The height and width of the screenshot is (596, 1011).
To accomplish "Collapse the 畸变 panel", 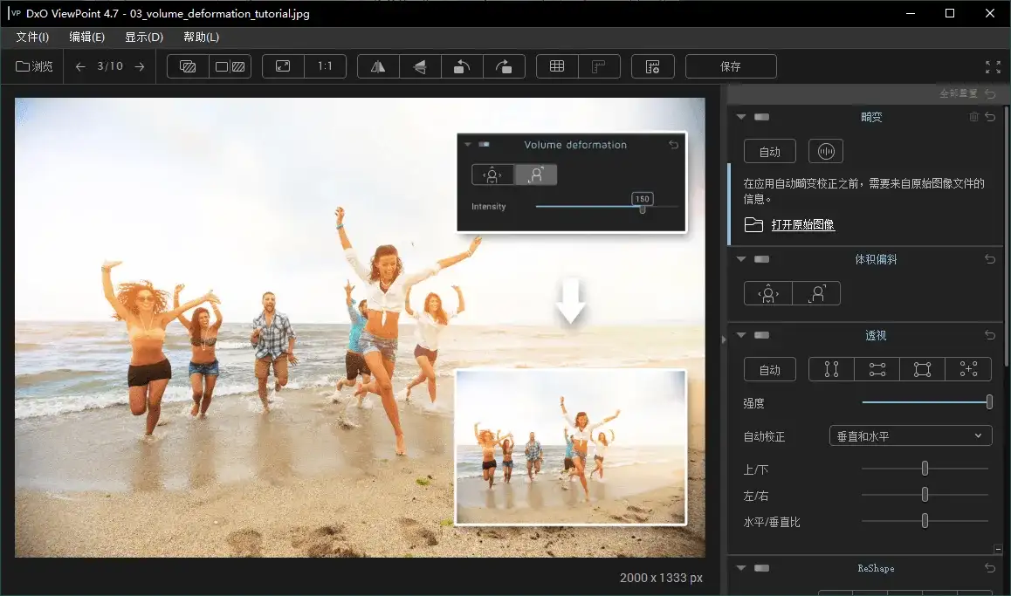I will 740,116.
